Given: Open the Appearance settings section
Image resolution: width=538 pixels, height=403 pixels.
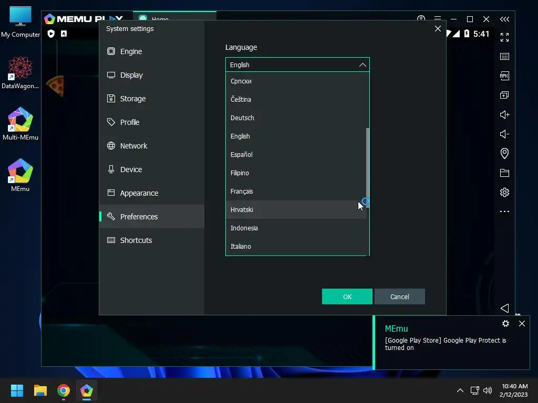Looking at the screenshot, I should tap(152, 193).
